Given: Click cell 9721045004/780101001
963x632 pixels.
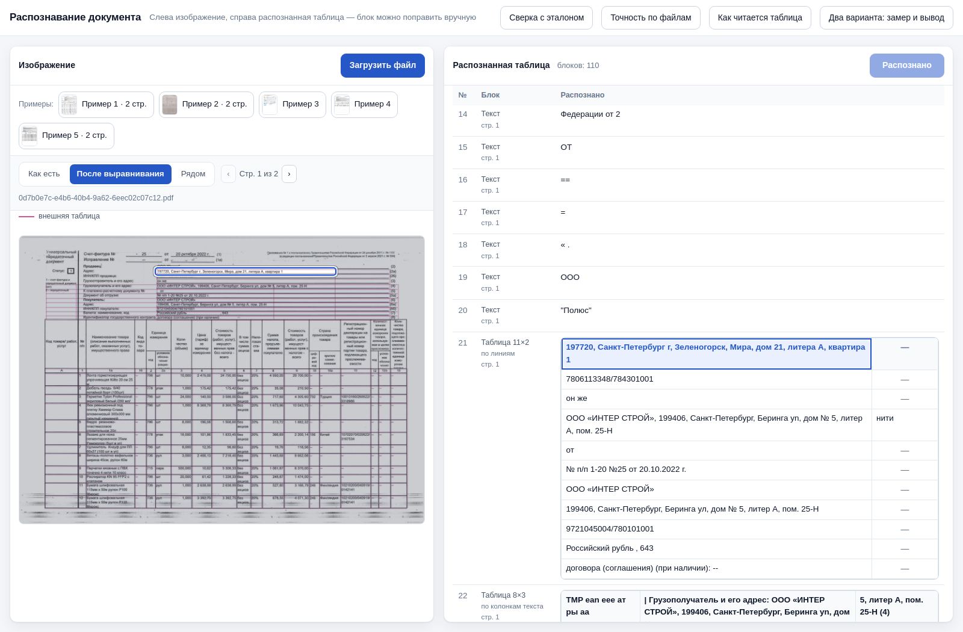Looking at the screenshot, I should click(716, 529).
